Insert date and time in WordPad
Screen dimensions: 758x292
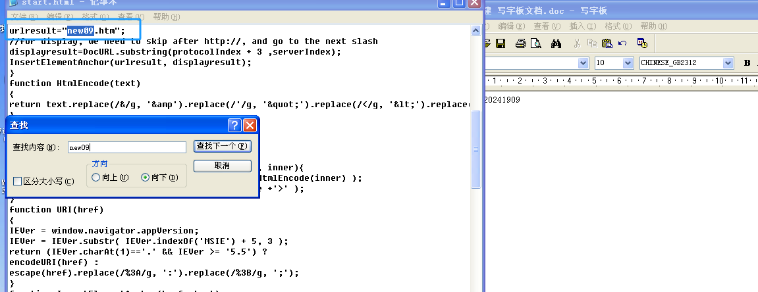pyautogui.click(x=643, y=44)
